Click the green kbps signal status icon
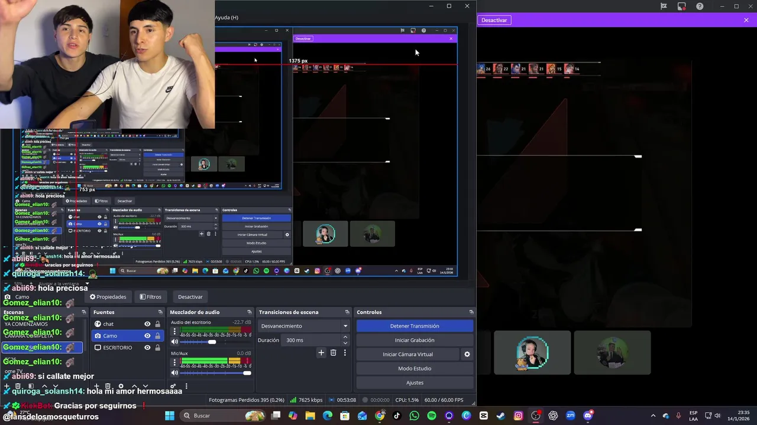 coord(293,400)
